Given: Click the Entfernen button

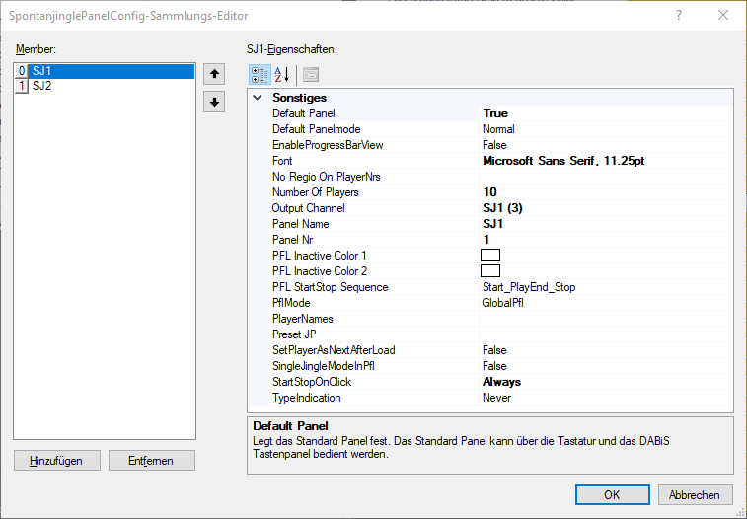Looking at the screenshot, I should [152, 461].
